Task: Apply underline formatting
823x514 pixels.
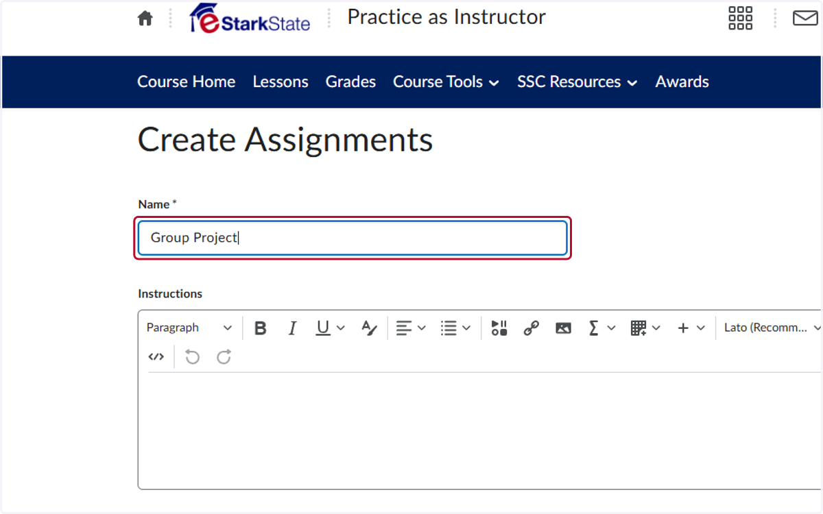Action: tap(323, 328)
